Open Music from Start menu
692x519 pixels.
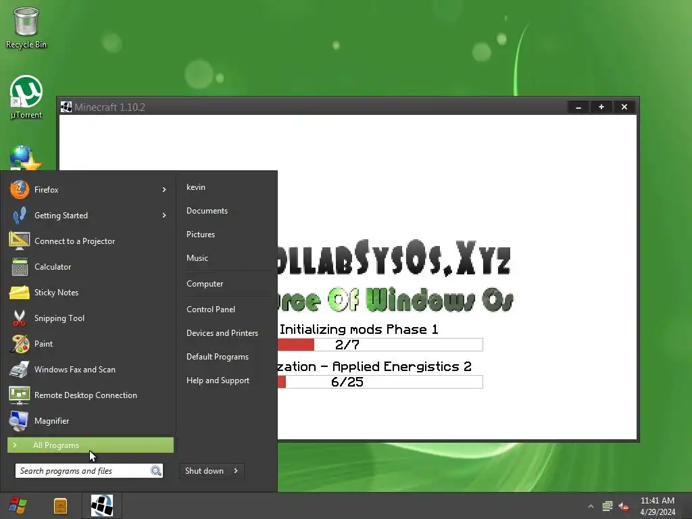click(x=197, y=258)
